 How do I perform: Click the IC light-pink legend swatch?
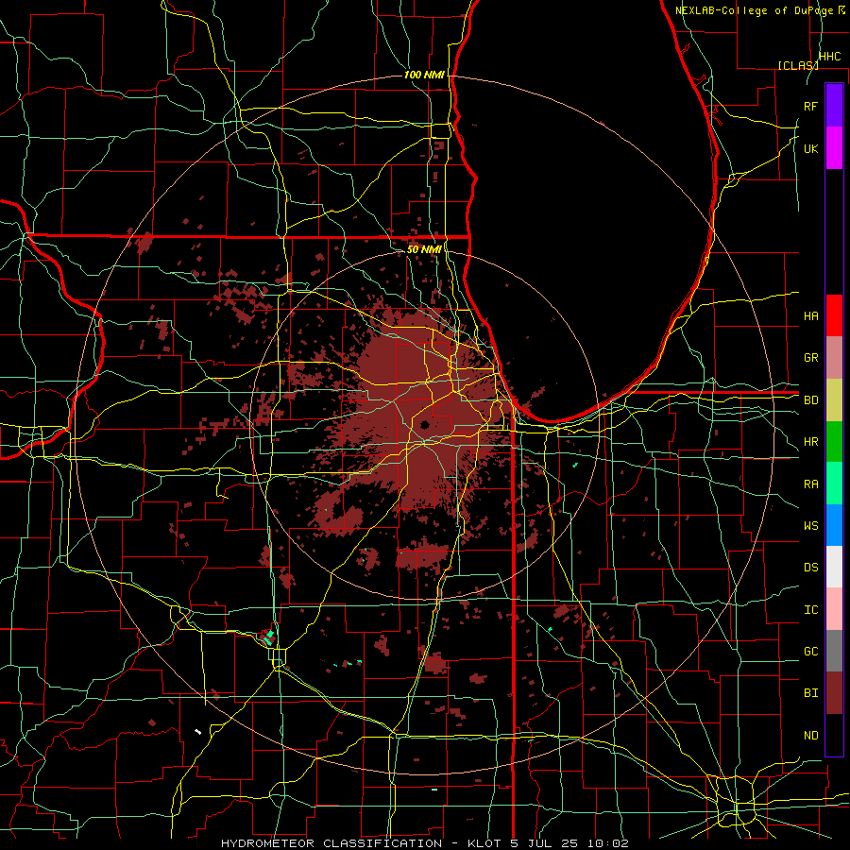pos(834,609)
